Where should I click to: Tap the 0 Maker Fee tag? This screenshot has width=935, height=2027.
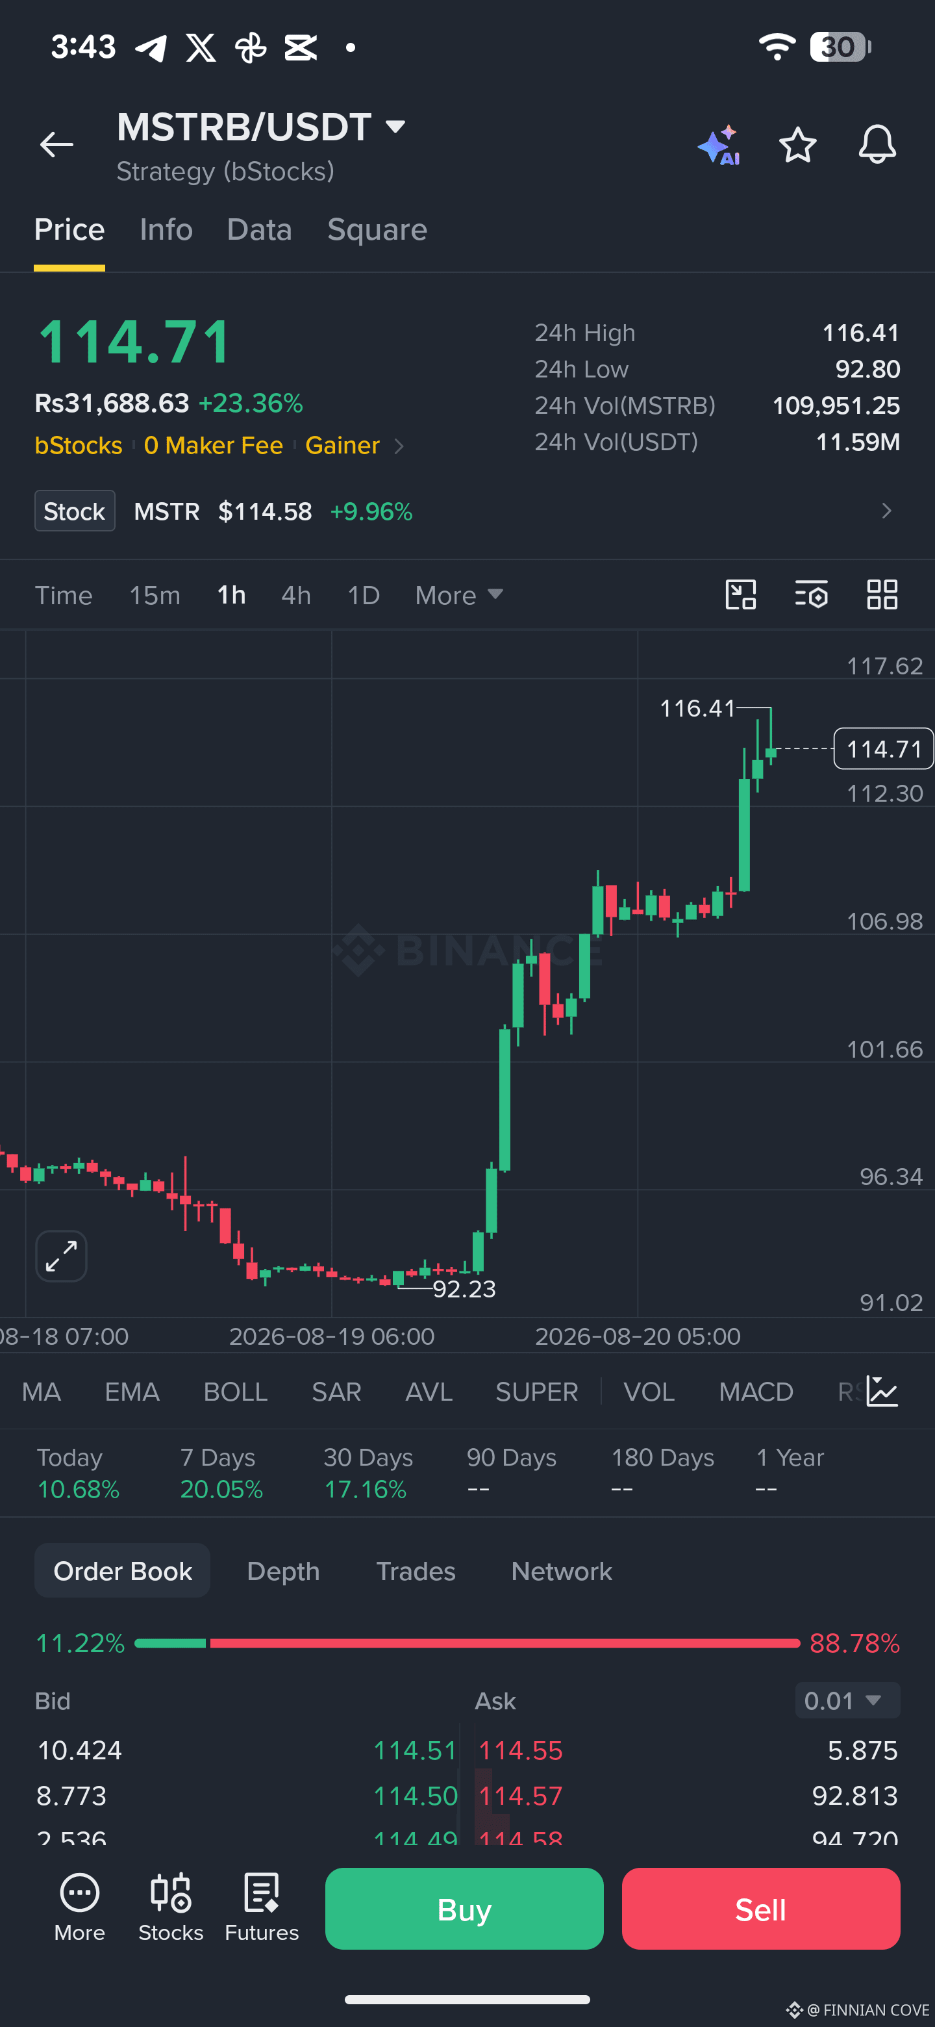[x=213, y=446]
